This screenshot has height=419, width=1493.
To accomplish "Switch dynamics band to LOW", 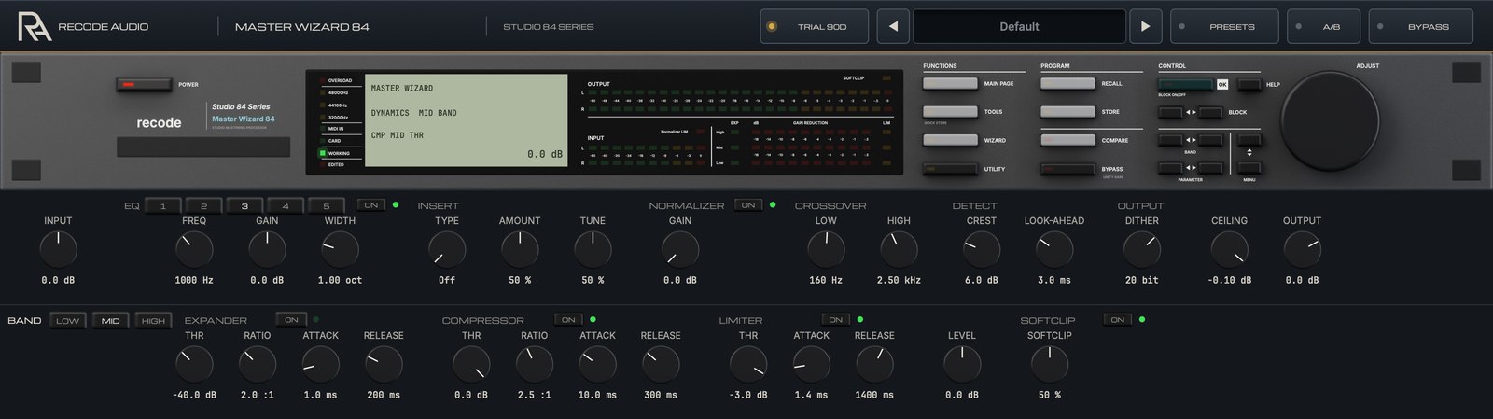I will click(x=67, y=320).
